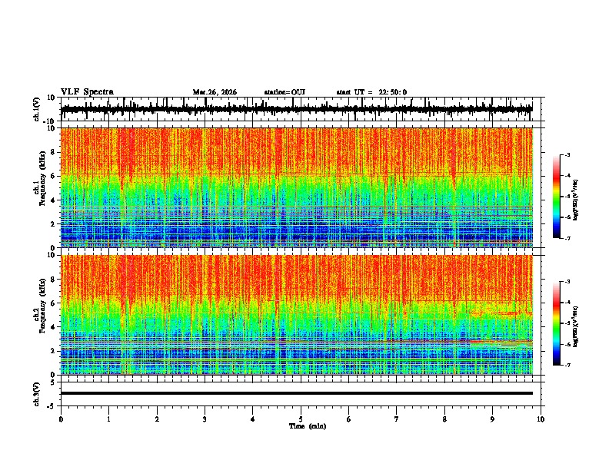Screen dimensions: 609x470
Task: Click the time axis tick label '9'
Action: point(492,419)
